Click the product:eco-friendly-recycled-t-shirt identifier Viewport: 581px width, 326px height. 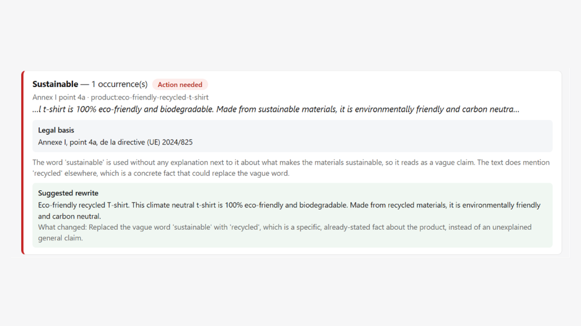tap(150, 97)
